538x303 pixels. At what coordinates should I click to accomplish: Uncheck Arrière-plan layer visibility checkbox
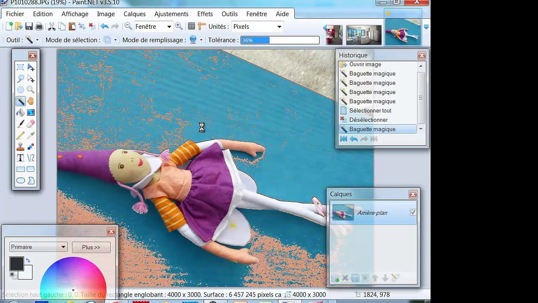[x=413, y=212]
